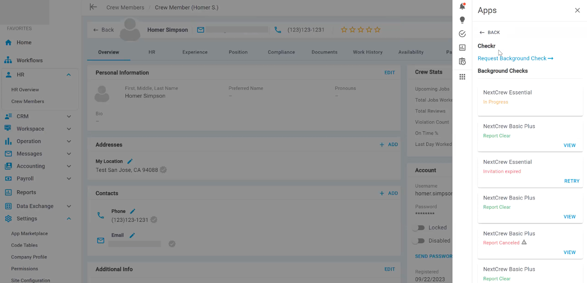
Task: Set rating with the first star
Action: click(344, 30)
